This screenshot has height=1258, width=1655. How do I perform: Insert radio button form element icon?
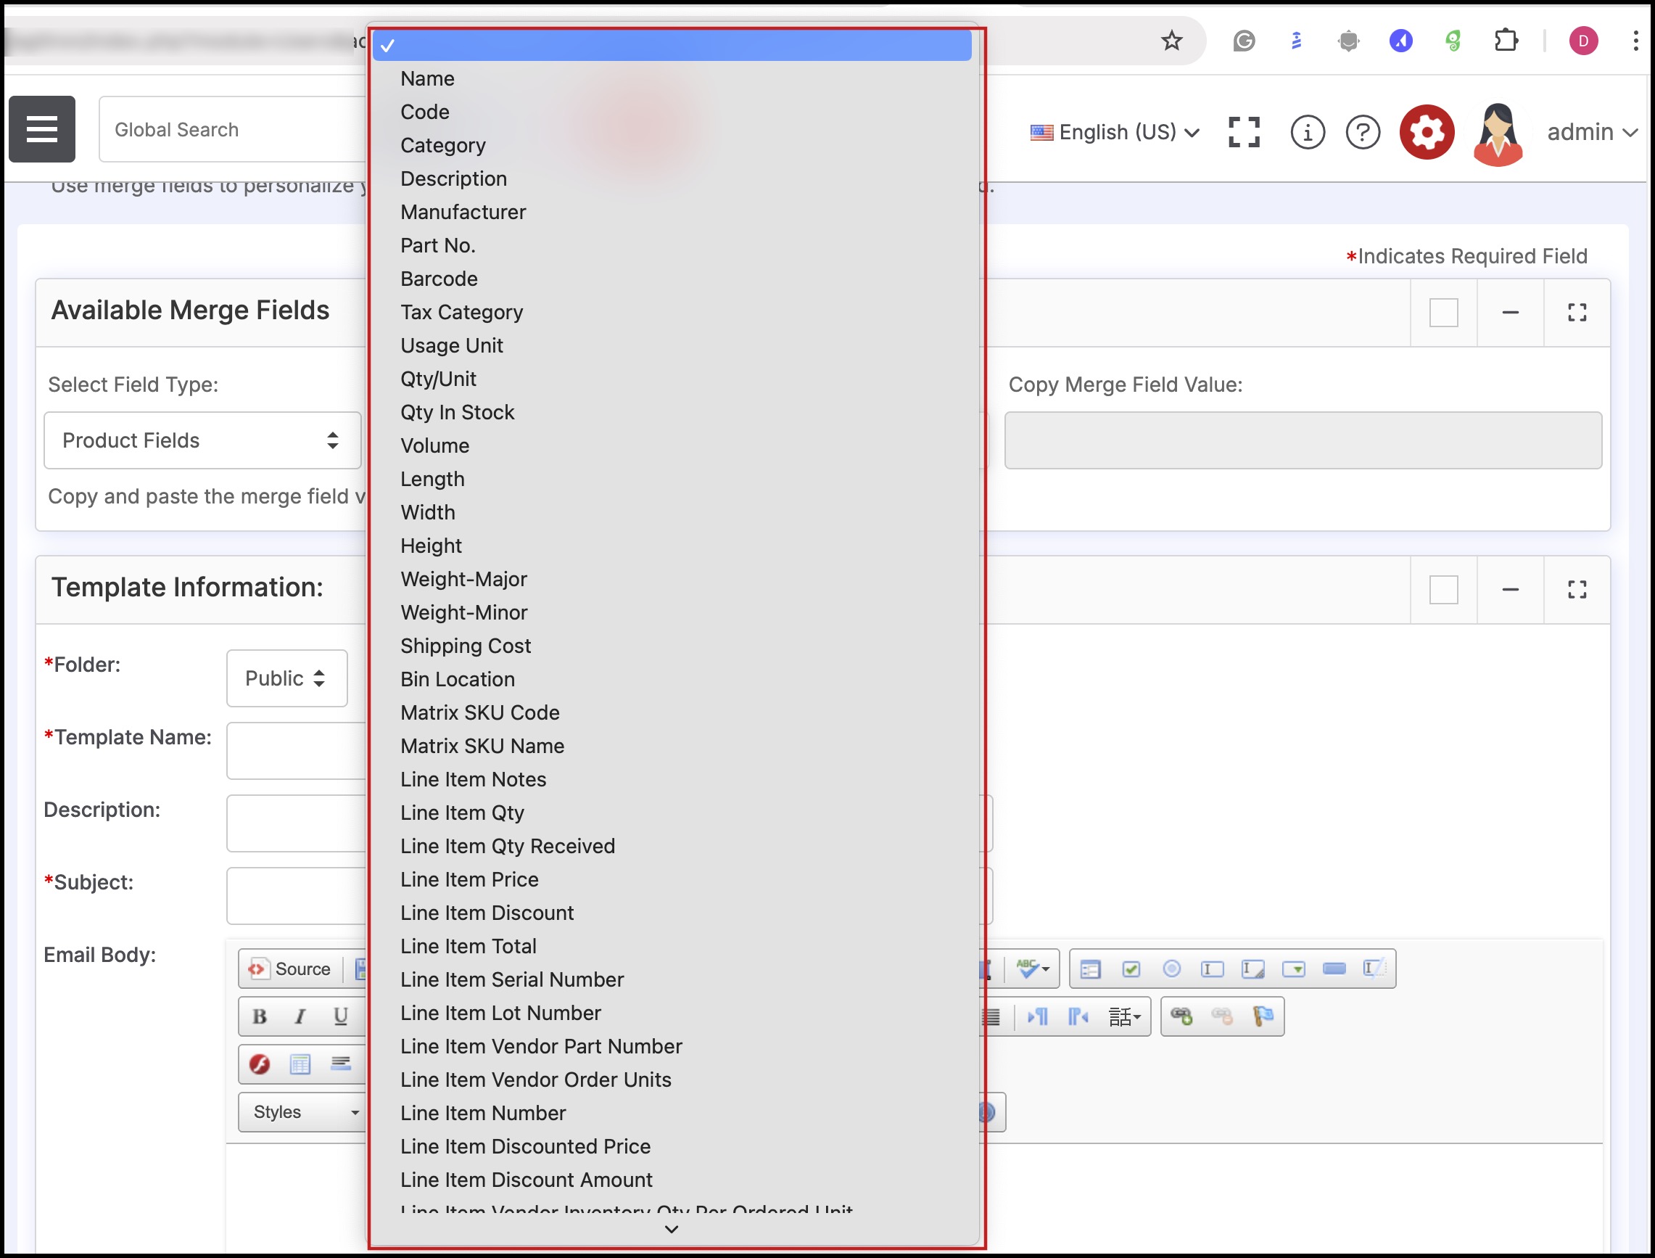point(1171,969)
